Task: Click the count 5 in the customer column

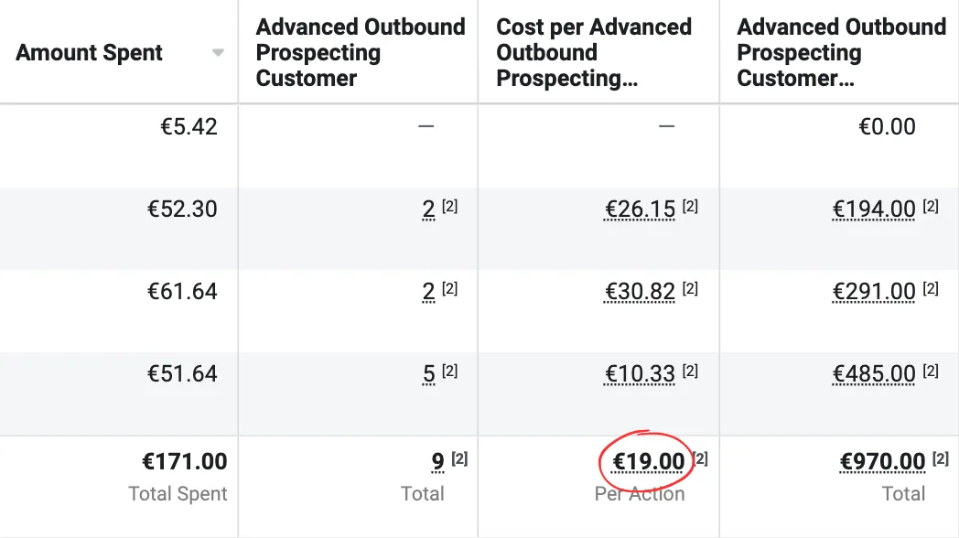Action: pos(428,374)
